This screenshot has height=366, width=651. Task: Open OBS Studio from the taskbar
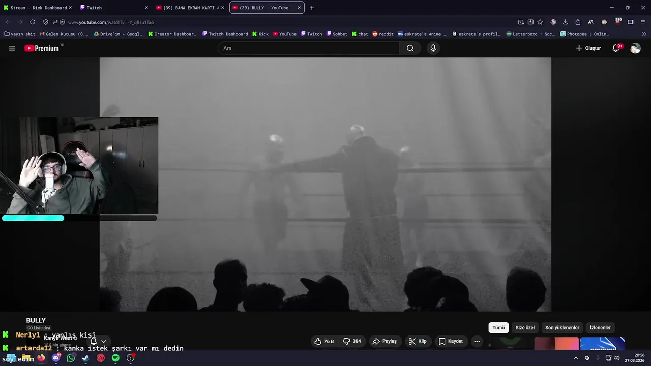[x=131, y=358]
